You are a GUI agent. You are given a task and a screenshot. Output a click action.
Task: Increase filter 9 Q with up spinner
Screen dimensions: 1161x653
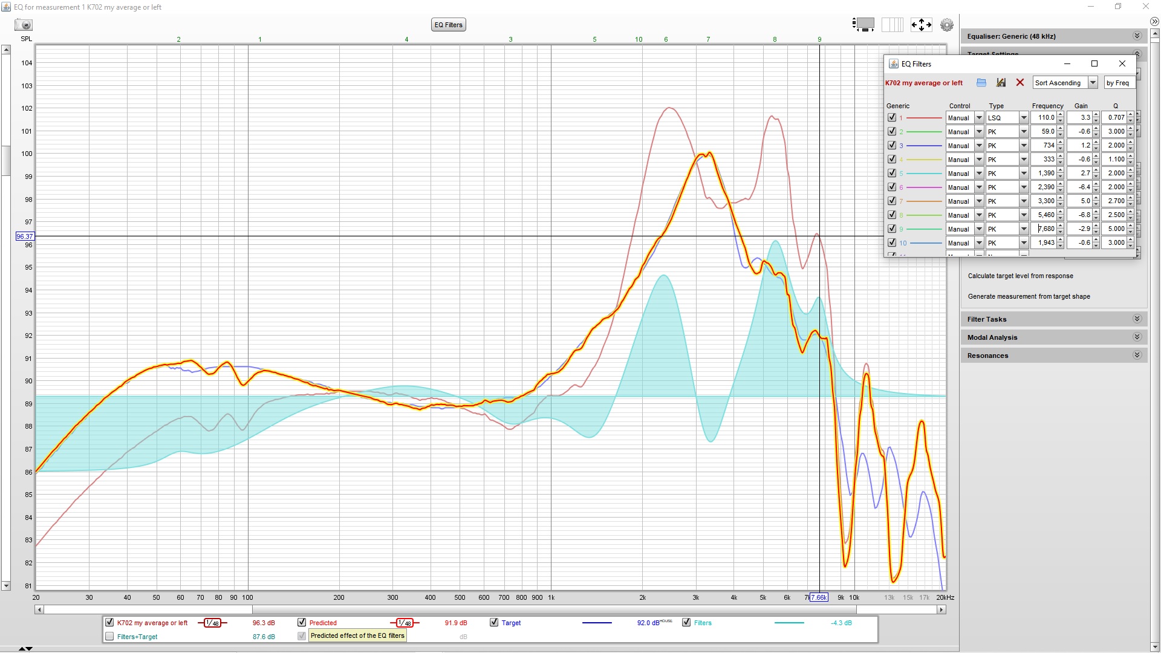point(1131,226)
